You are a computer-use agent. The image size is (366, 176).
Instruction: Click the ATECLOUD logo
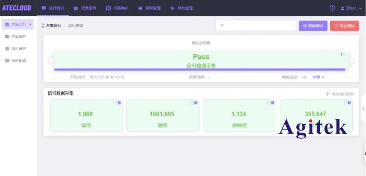point(17,8)
